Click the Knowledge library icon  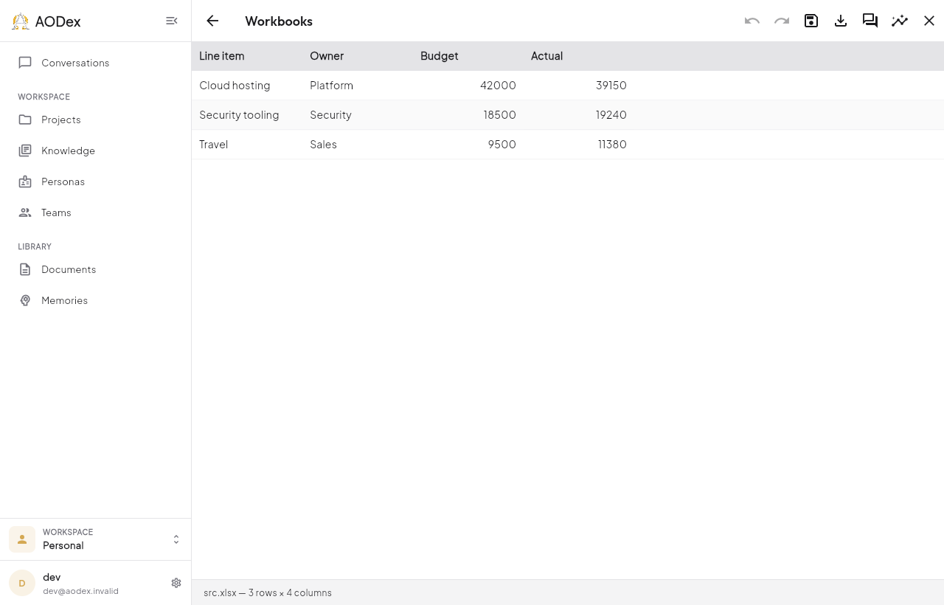tap(25, 151)
